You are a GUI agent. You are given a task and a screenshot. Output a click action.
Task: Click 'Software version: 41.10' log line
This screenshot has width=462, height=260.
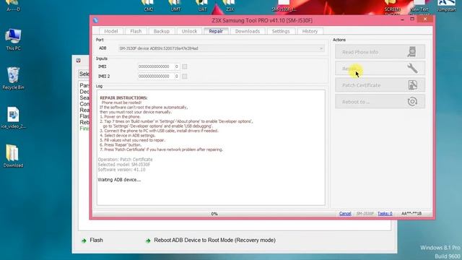pyautogui.click(x=121, y=170)
